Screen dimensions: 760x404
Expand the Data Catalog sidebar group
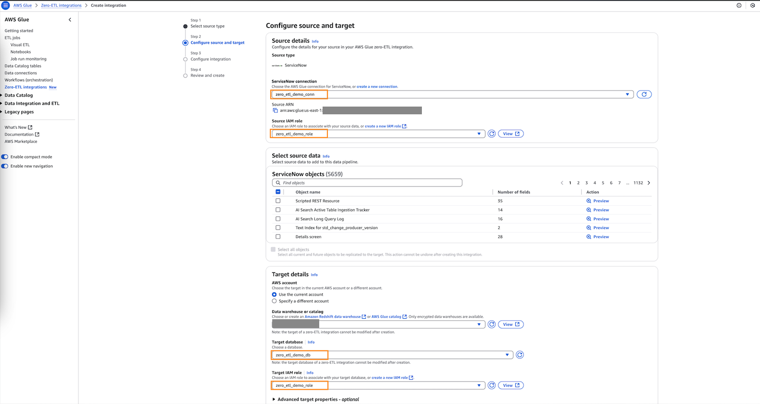coord(18,95)
